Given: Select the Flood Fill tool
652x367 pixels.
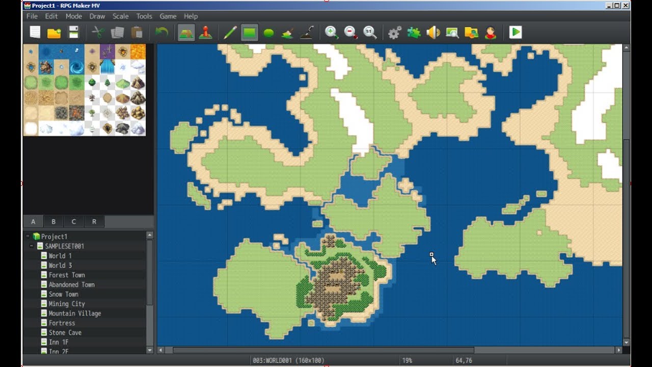Looking at the screenshot, I should (x=288, y=33).
